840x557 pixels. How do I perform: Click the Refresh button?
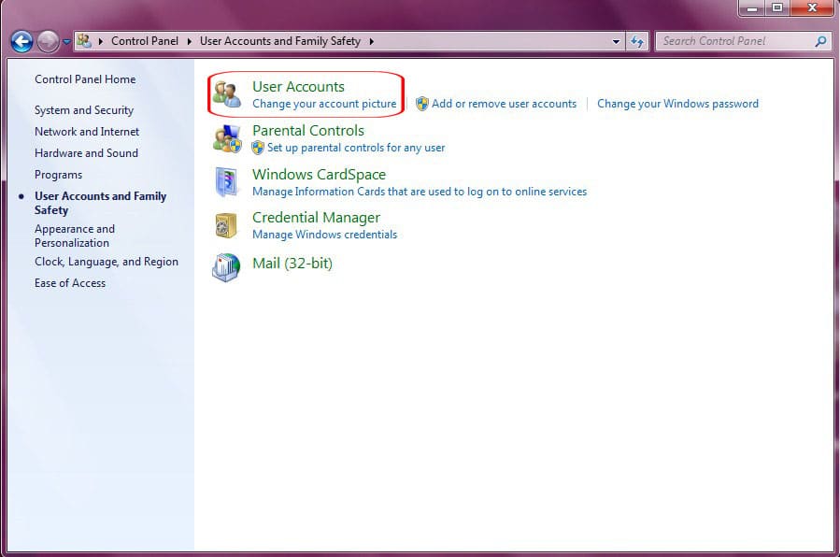click(x=637, y=41)
